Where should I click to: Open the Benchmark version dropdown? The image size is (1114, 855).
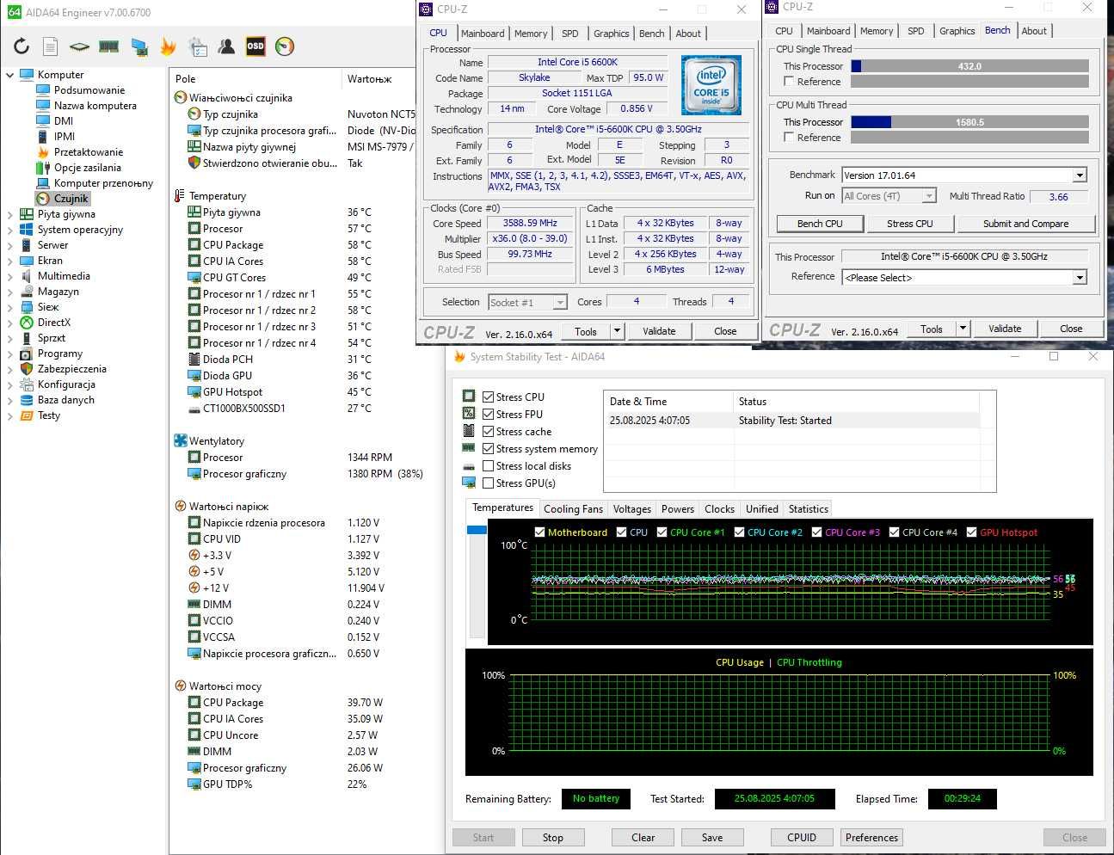pyautogui.click(x=1080, y=175)
